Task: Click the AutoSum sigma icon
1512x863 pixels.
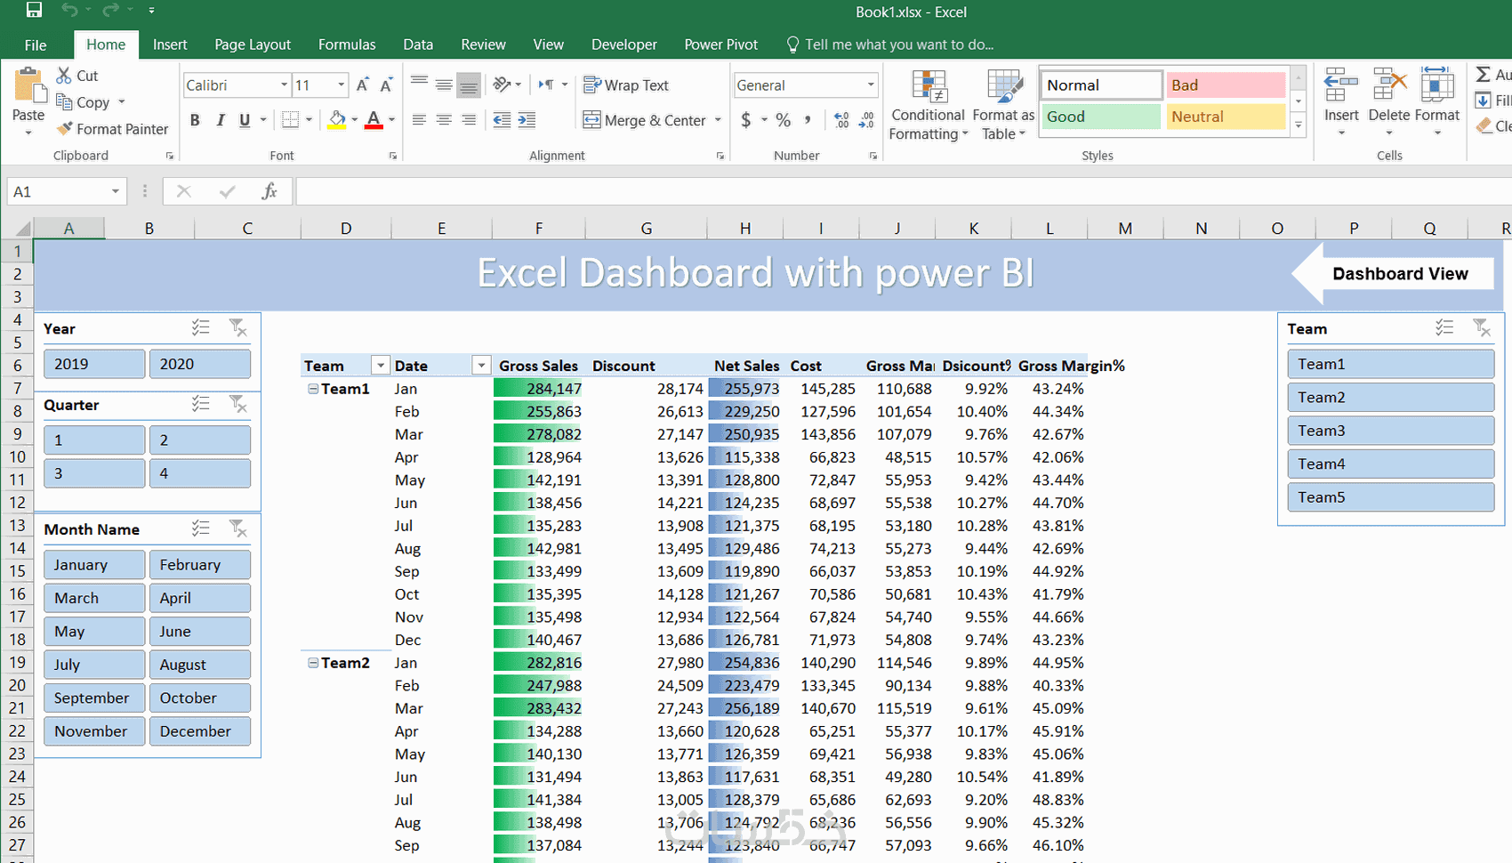Action: pyautogui.click(x=1484, y=75)
